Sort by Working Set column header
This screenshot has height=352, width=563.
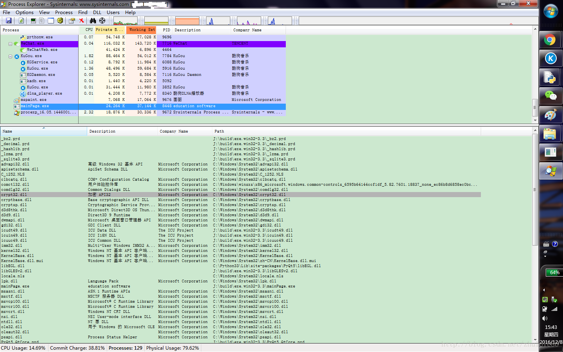pyautogui.click(x=141, y=30)
